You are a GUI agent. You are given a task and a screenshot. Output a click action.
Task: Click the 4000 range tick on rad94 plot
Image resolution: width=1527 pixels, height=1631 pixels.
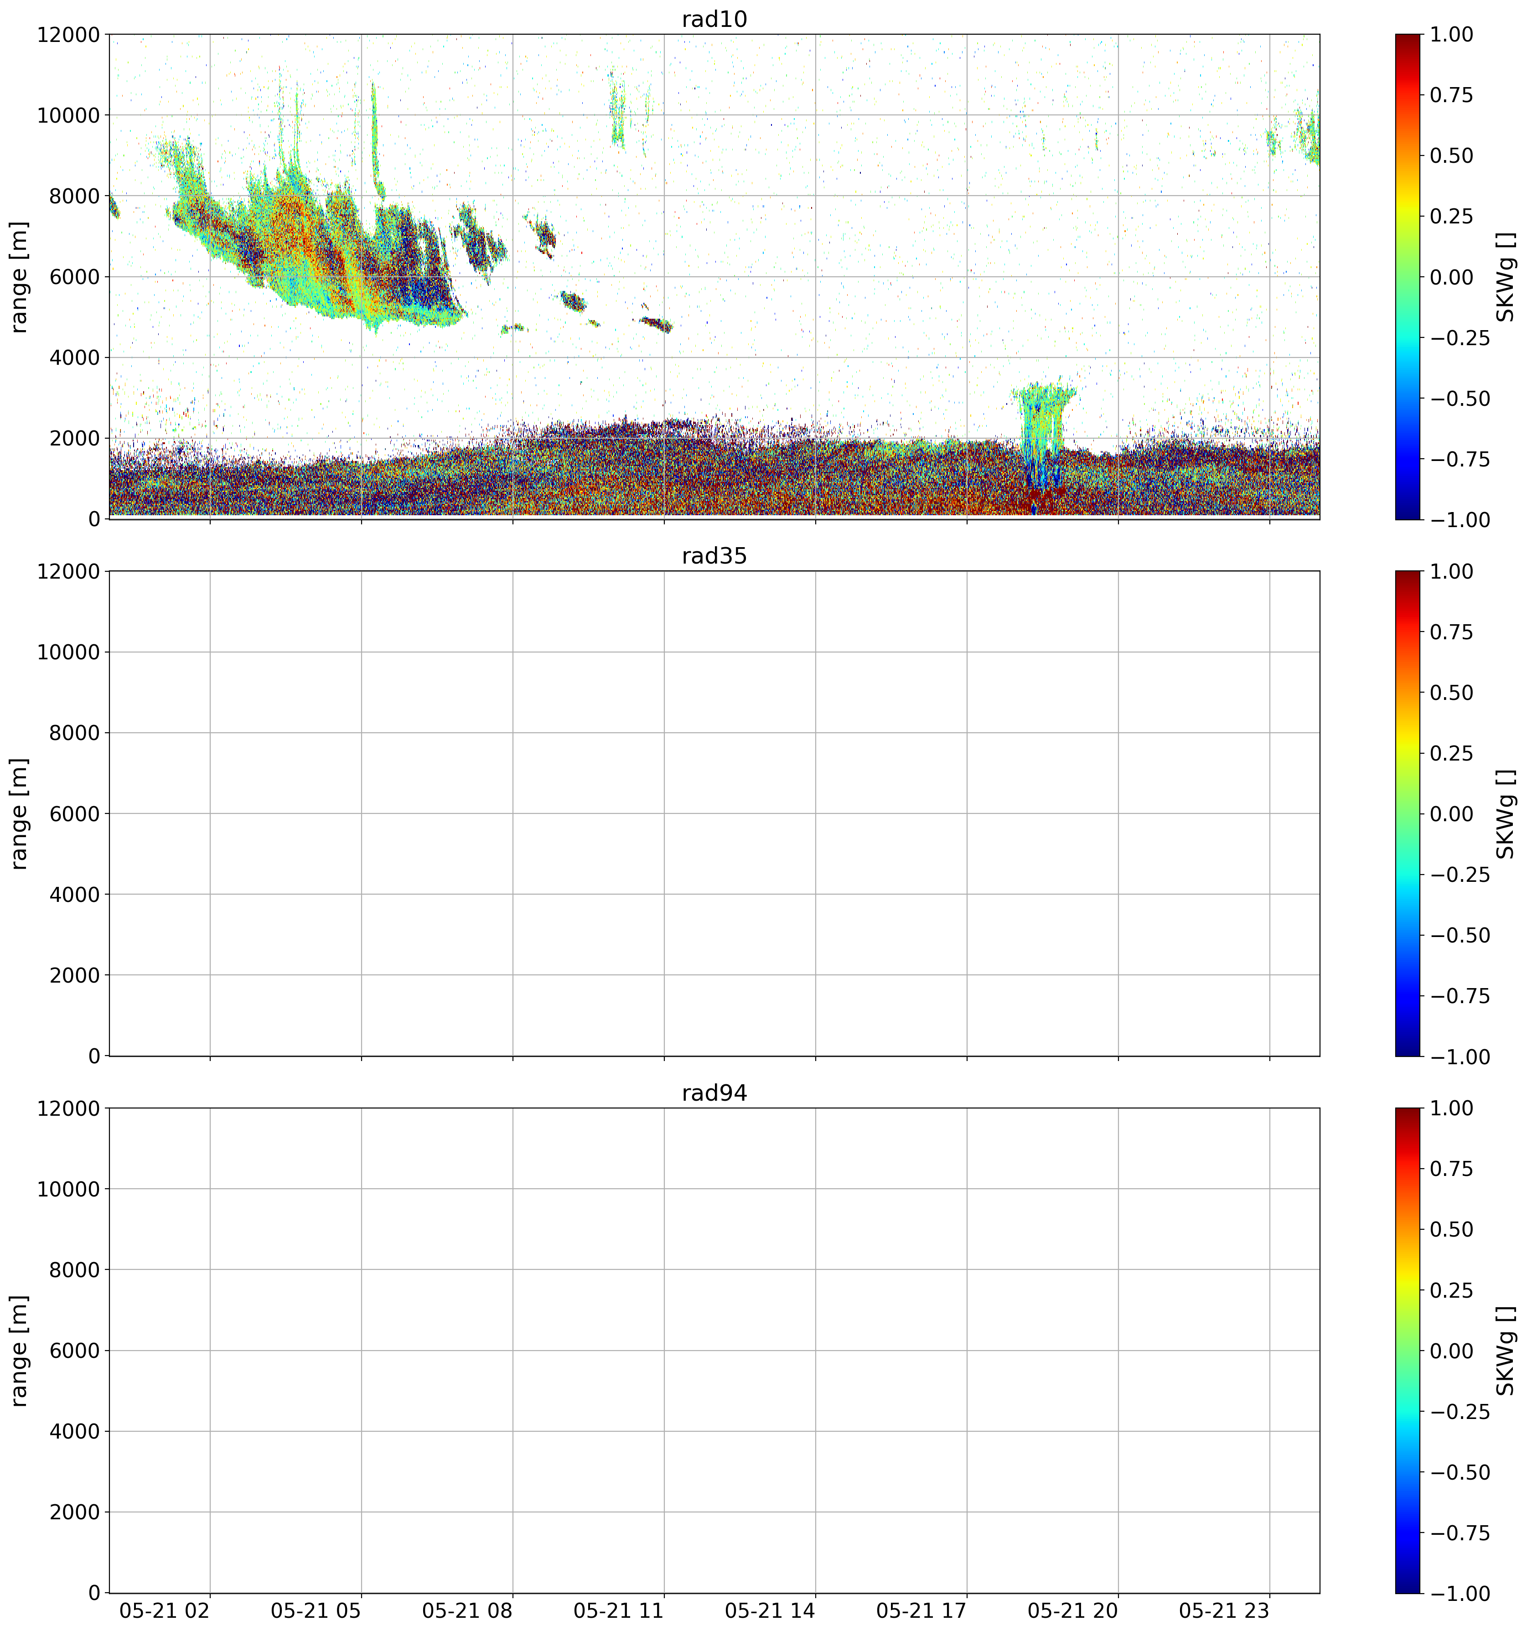(x=75, y=1432)
